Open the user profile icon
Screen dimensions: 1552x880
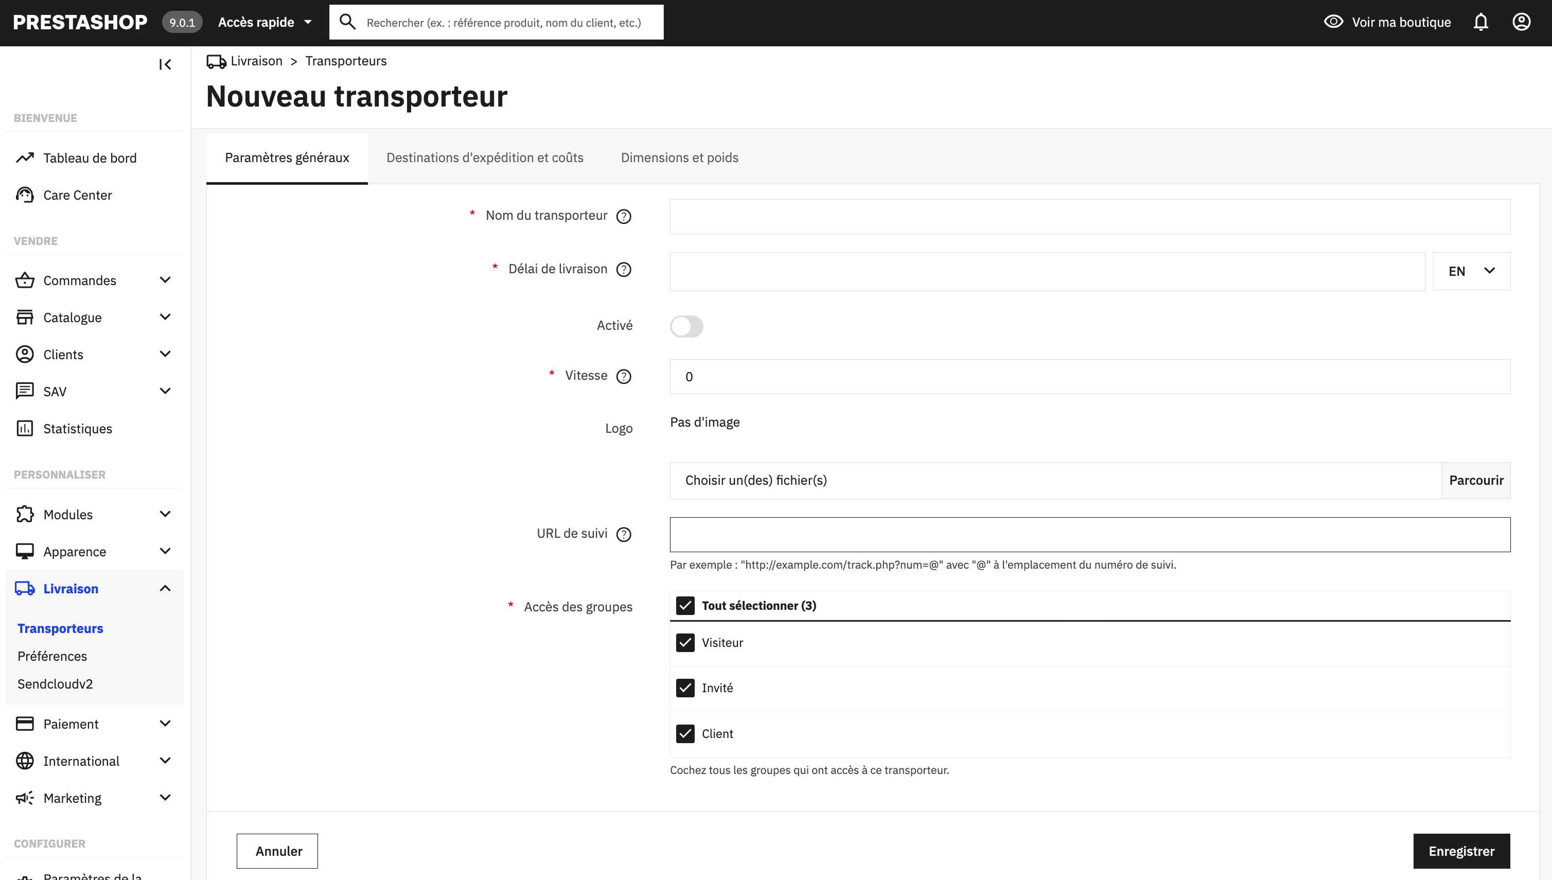[x=1521, y=22]
